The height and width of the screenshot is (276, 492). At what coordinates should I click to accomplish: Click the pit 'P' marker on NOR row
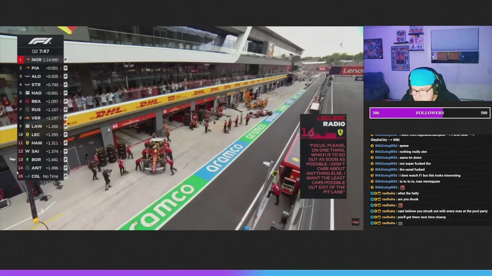coord(65,60)
